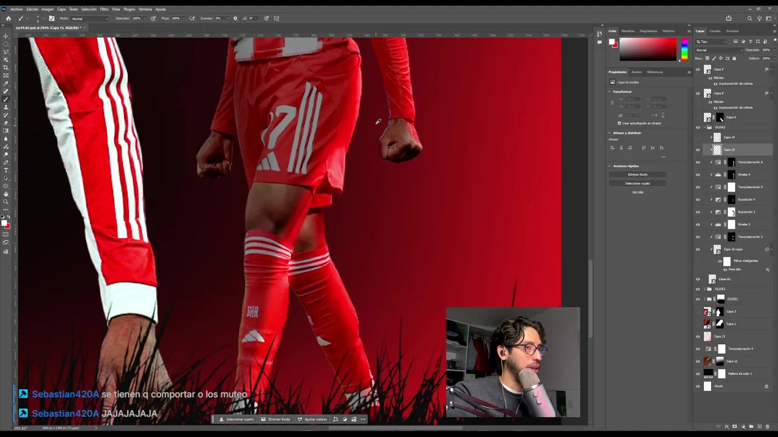The image size is (778, 437).
Task: Open the Archivo menu
Action: [16, 9]
